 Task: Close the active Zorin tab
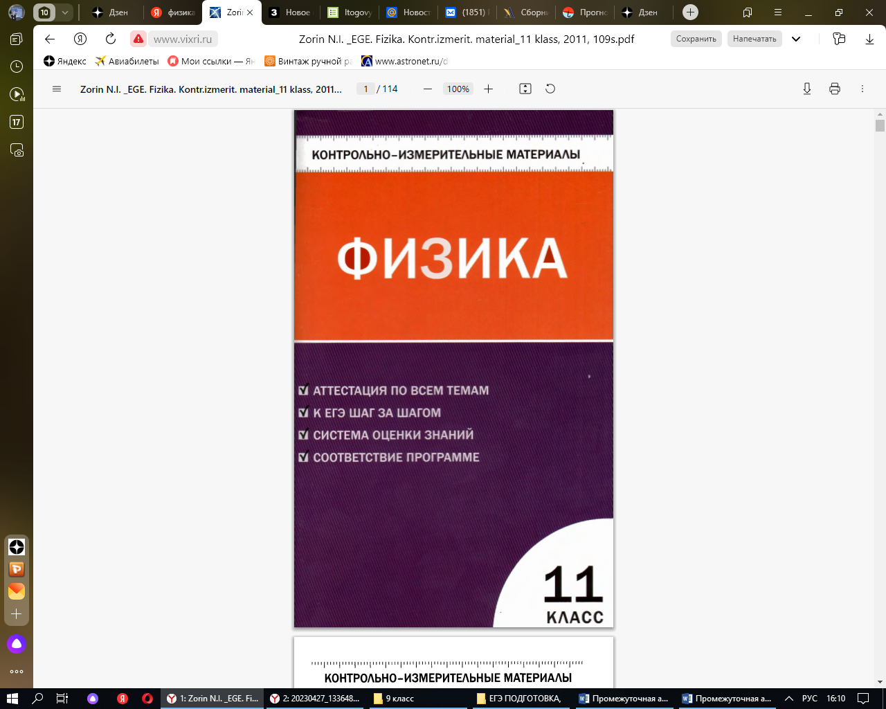click(x=250, y=12)
